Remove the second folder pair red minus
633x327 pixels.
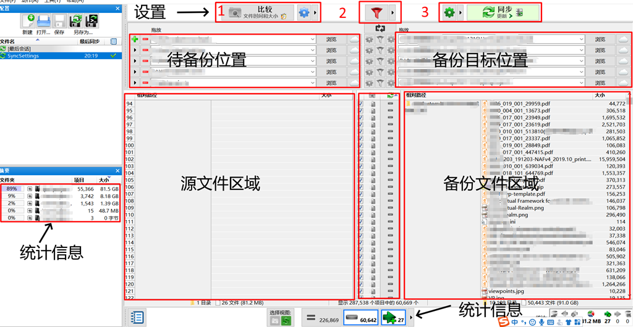click(x=145, y=50)
